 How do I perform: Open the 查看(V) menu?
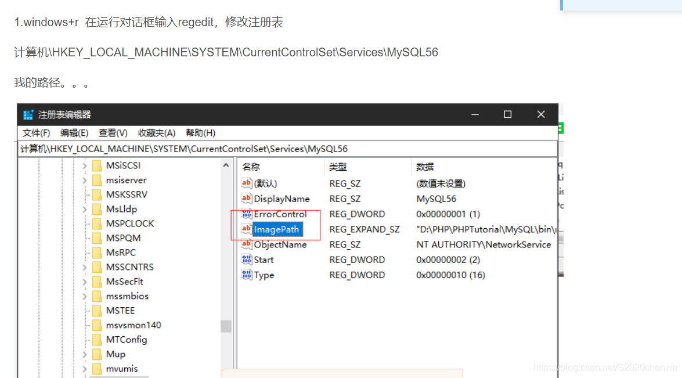113,133
